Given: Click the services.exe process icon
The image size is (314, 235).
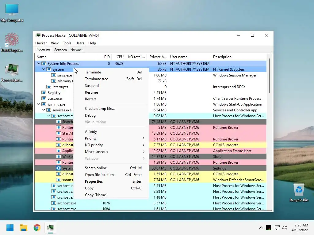Looking at the screenshot, I should (x=49, y=110).
